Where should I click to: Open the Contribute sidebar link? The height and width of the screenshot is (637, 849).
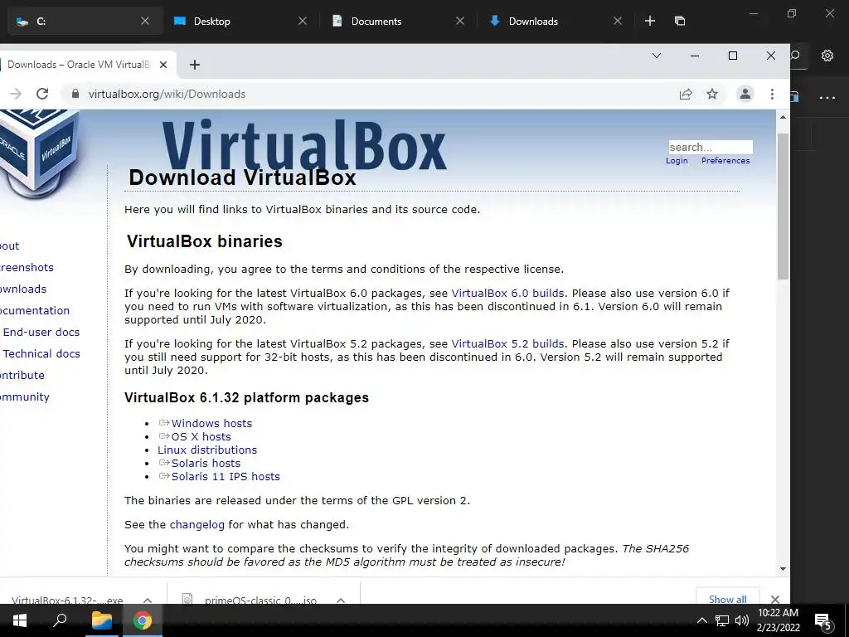tap(22, 375)
